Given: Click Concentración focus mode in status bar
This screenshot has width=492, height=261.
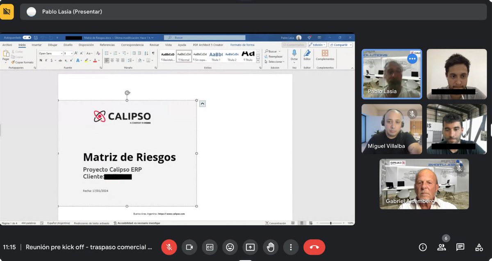Looking at the screenshot, I should 276,223.
